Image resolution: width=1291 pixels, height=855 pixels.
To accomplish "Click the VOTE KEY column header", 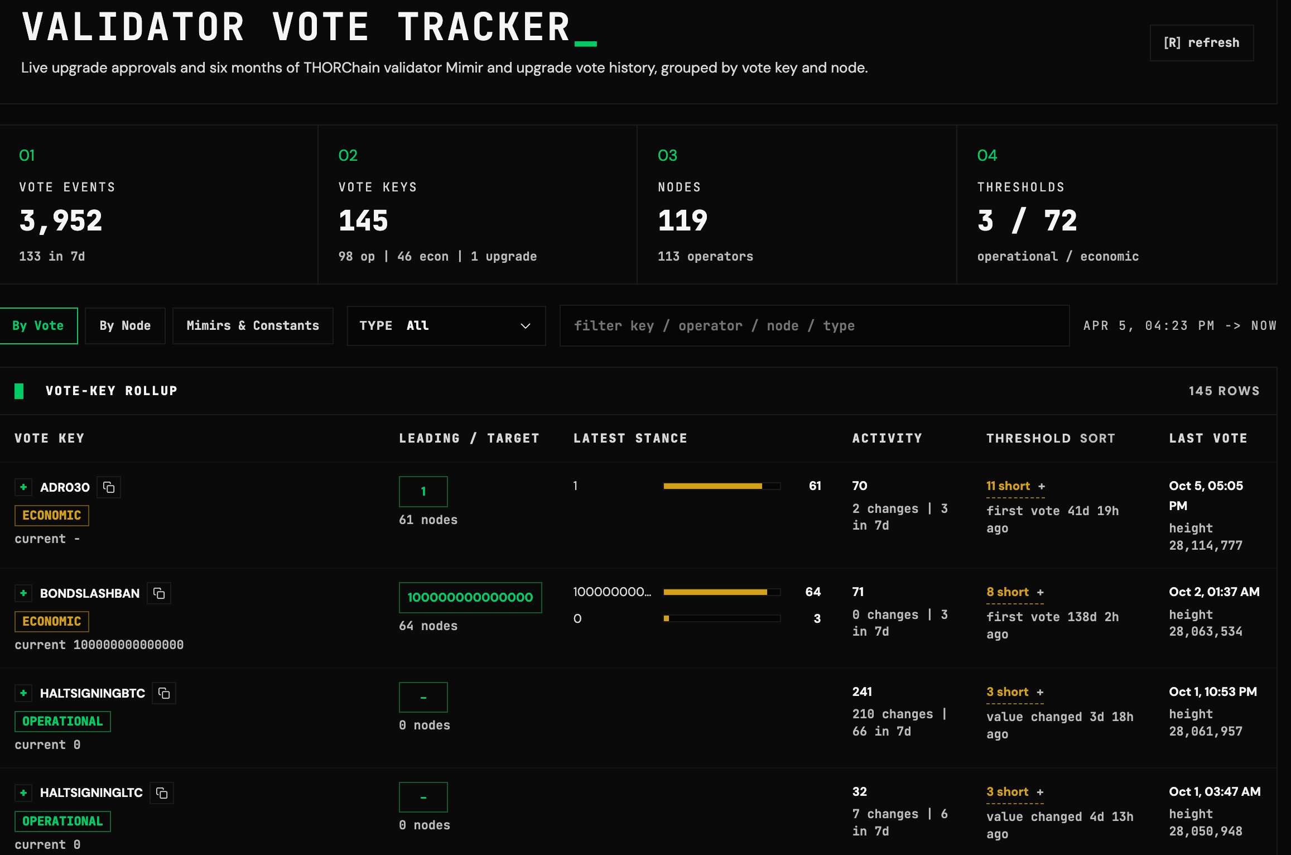I will [50, 439].
